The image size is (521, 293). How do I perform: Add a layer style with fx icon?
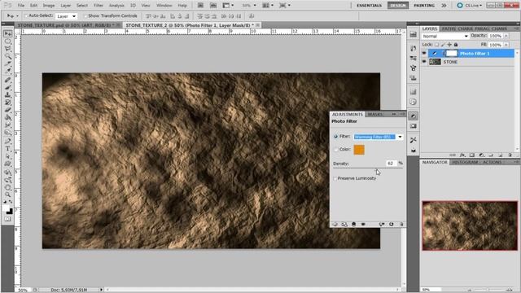click(462, 155)
